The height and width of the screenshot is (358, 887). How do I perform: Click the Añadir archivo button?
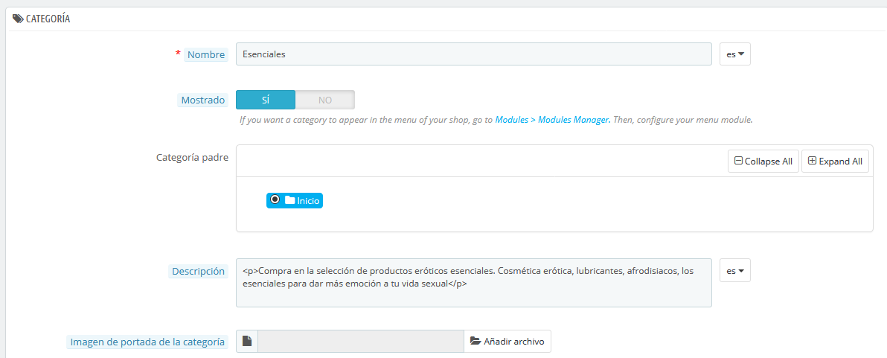tap(507, 342)
